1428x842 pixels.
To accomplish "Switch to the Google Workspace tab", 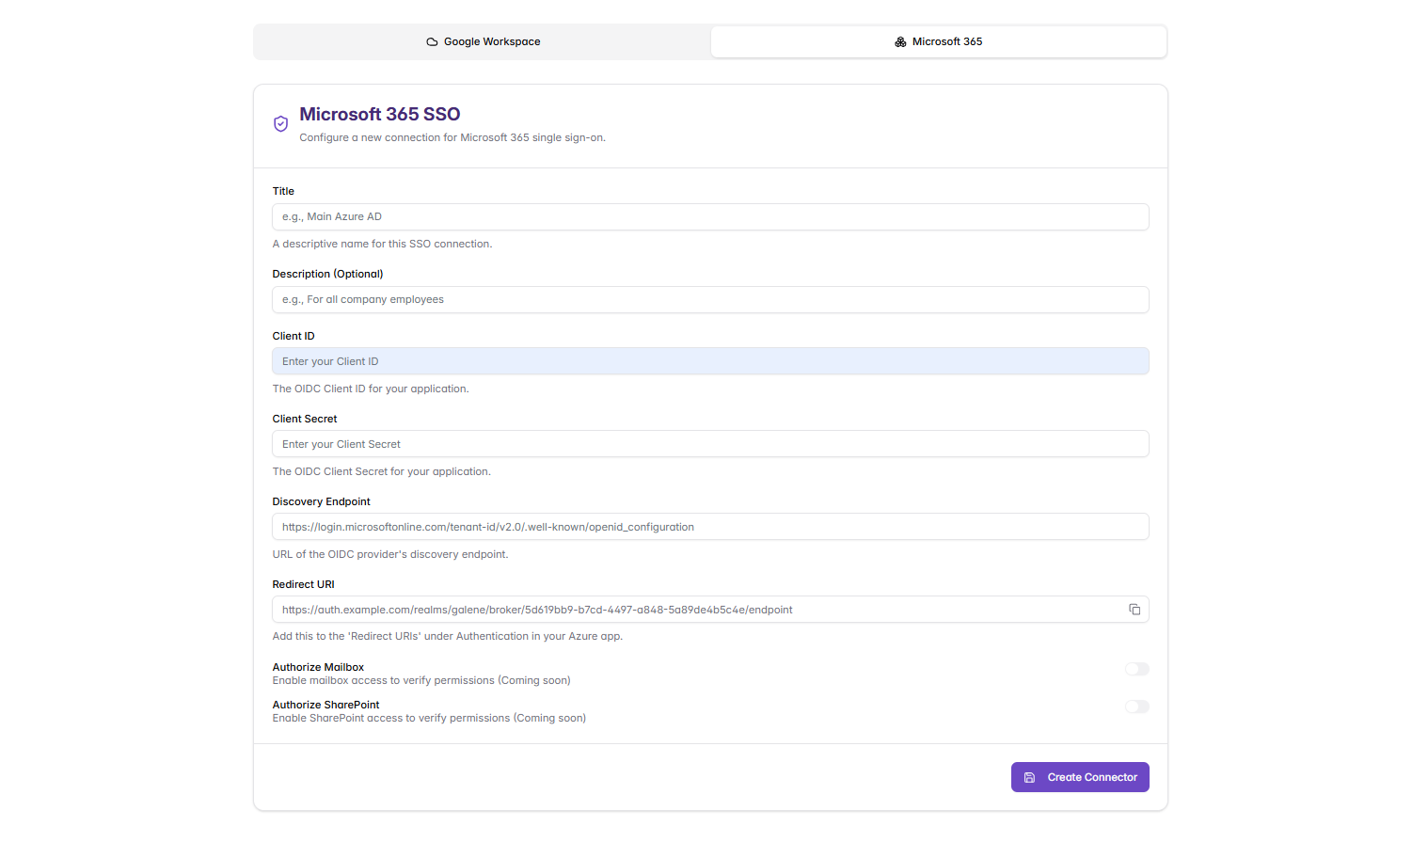I will (x=483, y=41).
